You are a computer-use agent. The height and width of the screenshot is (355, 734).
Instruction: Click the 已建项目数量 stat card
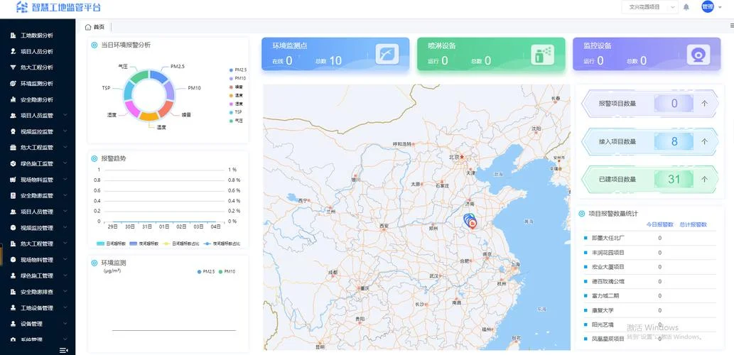pos(649,179)
